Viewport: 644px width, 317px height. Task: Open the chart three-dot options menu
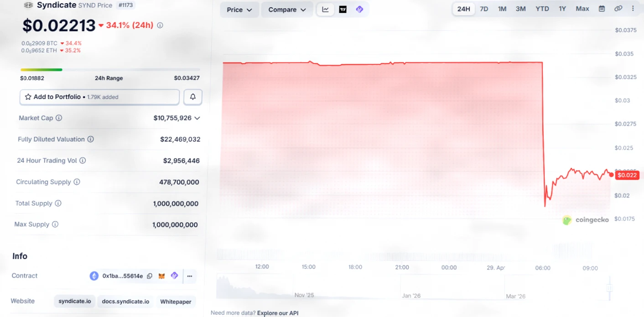633,9
